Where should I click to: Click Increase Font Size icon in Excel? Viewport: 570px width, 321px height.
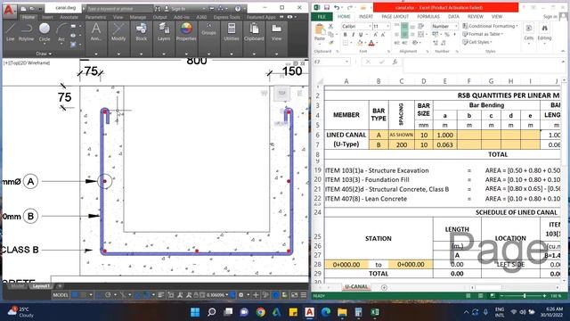click(376, 35)
